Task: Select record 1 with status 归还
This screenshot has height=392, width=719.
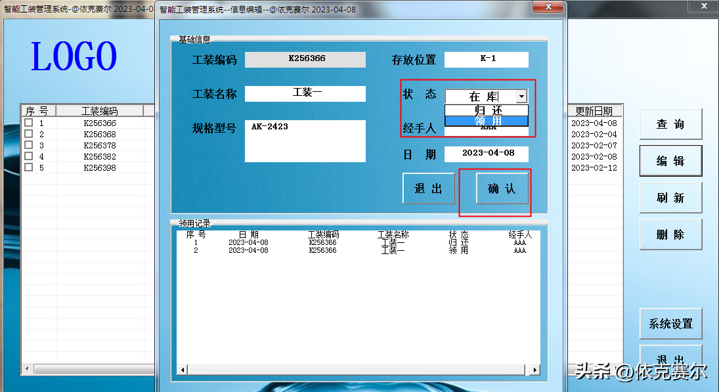Action: click(358, 242)
